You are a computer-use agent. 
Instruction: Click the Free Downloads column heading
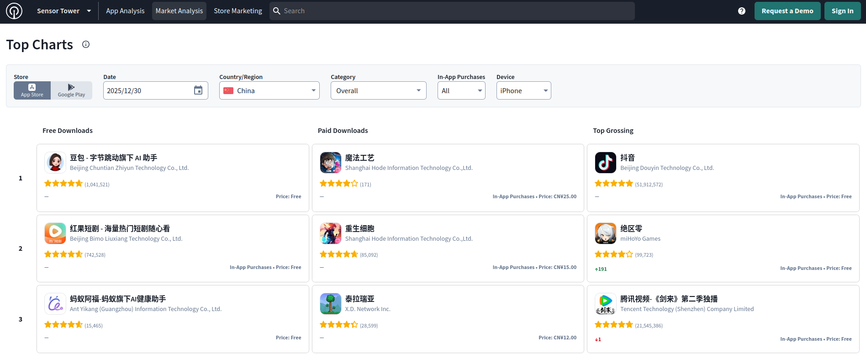[68, 131]
